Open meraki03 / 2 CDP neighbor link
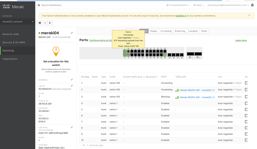Viewport: 257px width, 149px height. click(197, 90)
